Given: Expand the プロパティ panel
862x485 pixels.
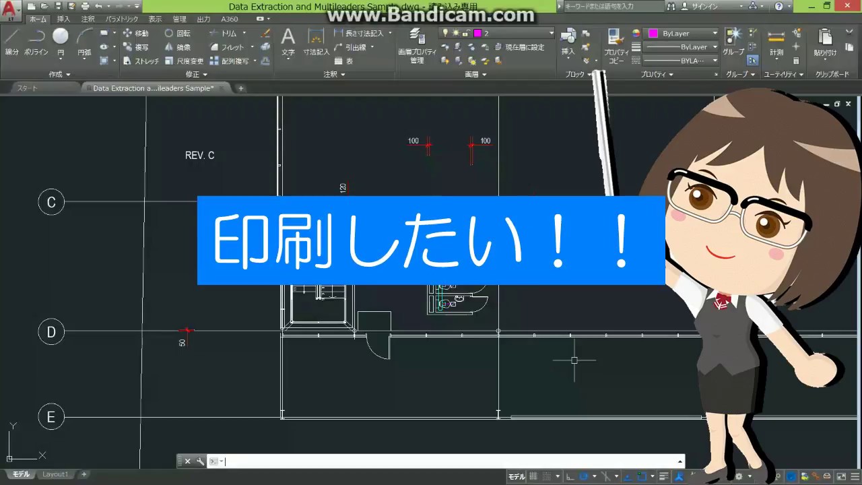Looking at the screenshot, I should [x=657, y=74].
